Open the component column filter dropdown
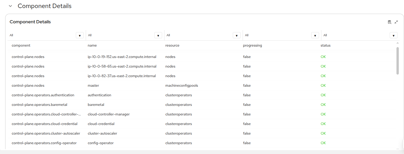The height and width of the screenshot is (154, 404). point(80,35)
